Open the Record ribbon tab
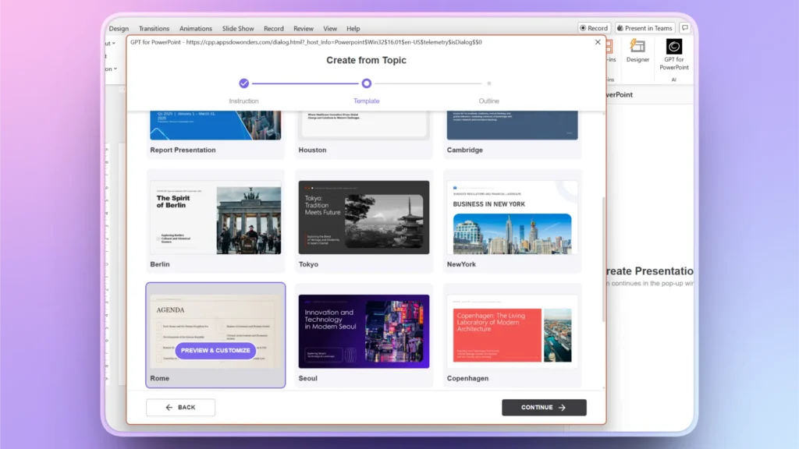Viewport: 799px width, 449px height. (x=274, y=29)
